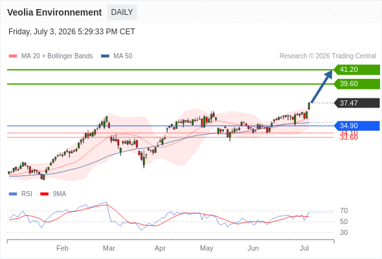Click the 39.60 green resistance price tag
This screenshot has height=259, width=382.
(357, 84)
